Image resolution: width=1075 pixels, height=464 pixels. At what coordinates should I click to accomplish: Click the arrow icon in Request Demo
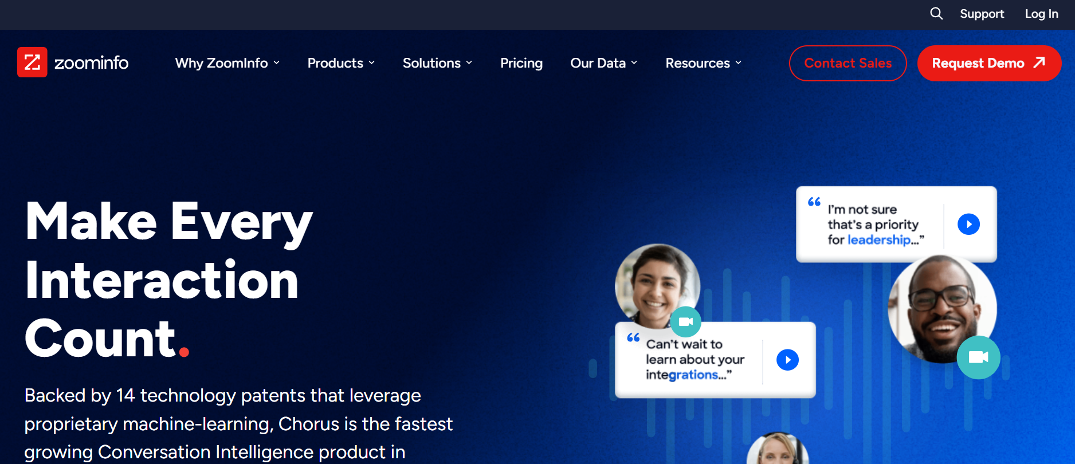click(1039, 62)
